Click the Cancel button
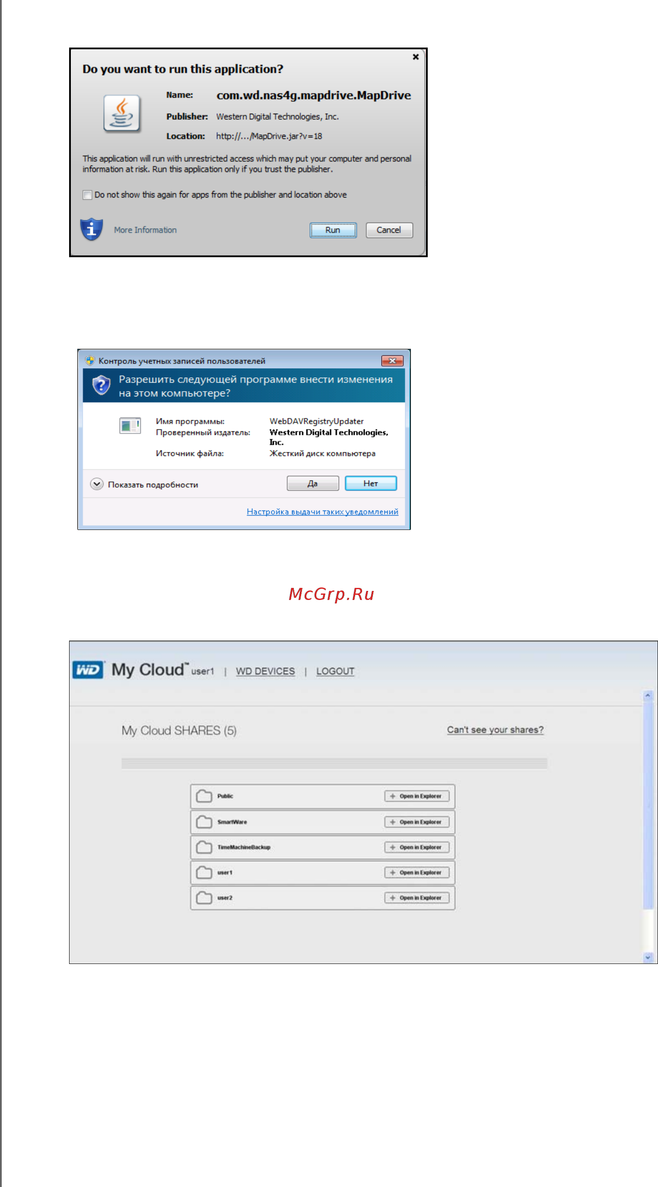Viewport: 658px width, 1187px height. tap(389, 230)
